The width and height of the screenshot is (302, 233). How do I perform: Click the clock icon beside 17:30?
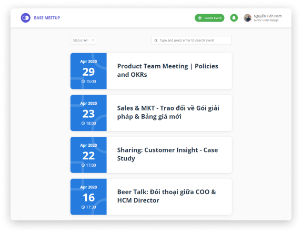click(x=83, y=207)
